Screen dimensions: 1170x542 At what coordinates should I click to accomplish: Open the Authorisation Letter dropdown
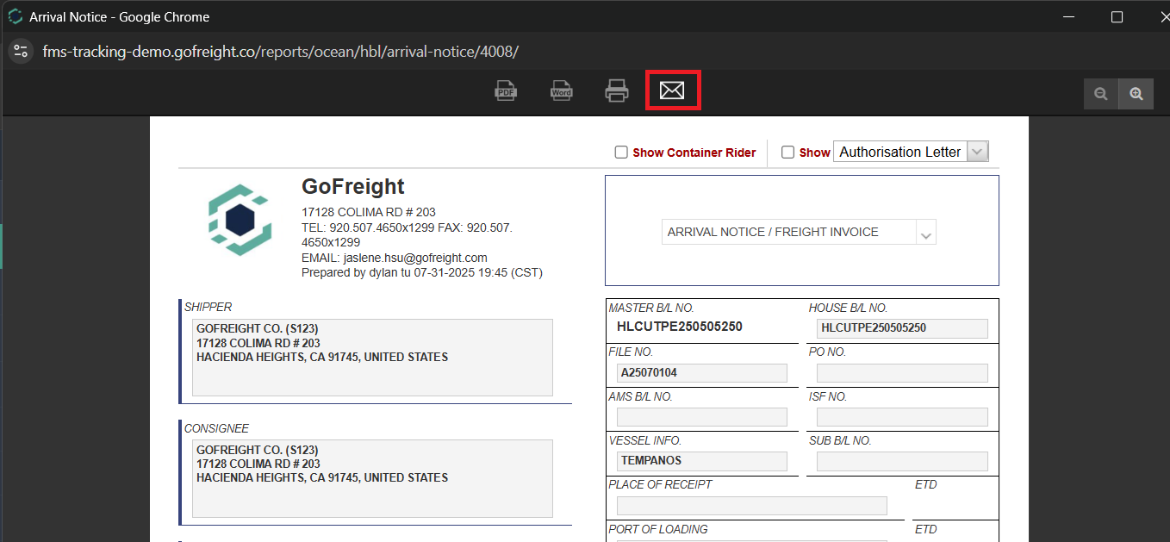click(977, 152)
